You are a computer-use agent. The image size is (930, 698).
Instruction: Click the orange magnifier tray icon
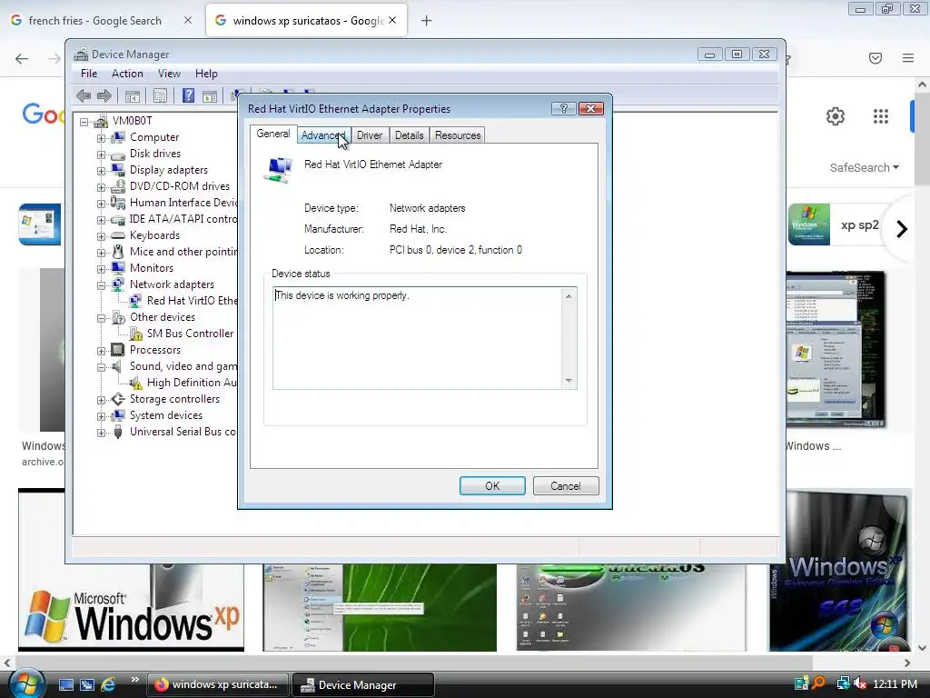(x=820, y=683)
